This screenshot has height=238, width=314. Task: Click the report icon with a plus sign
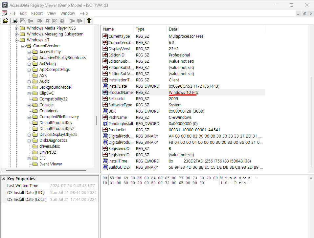coord(55,21)
